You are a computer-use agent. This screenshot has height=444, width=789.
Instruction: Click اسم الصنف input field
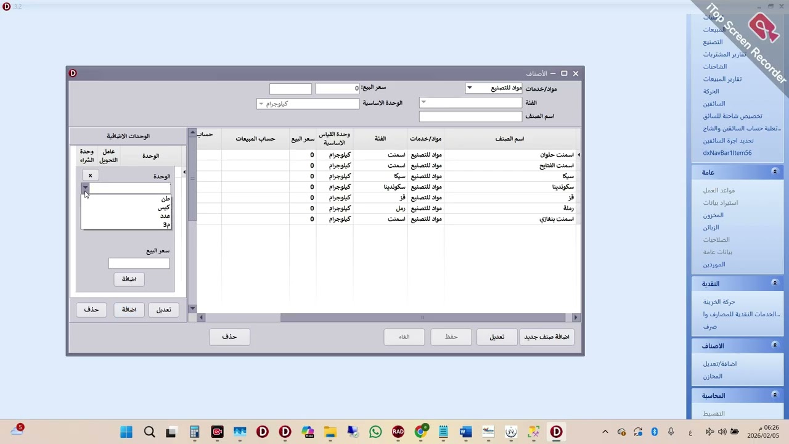pyautogui.click(x=470, y=117)
